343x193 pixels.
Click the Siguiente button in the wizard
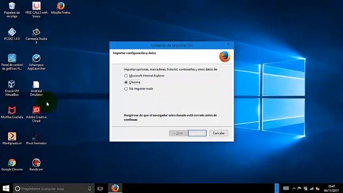pyautogui.click(x=197, y=133)
